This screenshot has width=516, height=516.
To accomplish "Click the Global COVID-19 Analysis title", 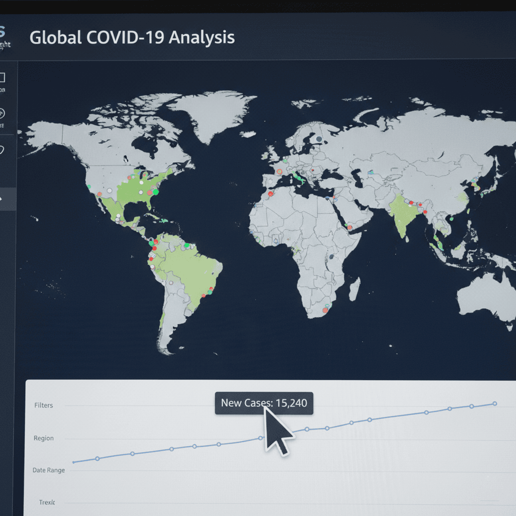I will click(132, 37).
